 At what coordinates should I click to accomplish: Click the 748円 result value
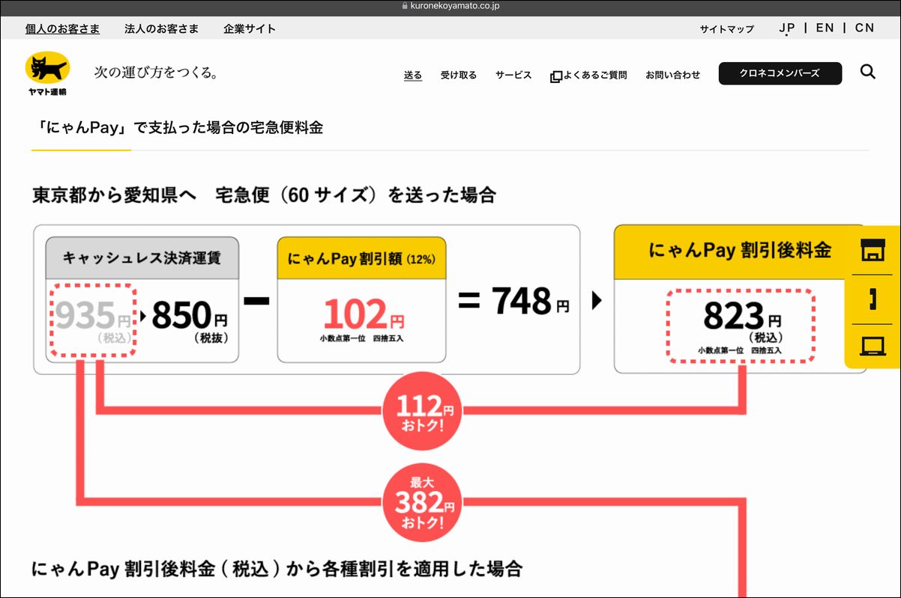tap(531, 301)
